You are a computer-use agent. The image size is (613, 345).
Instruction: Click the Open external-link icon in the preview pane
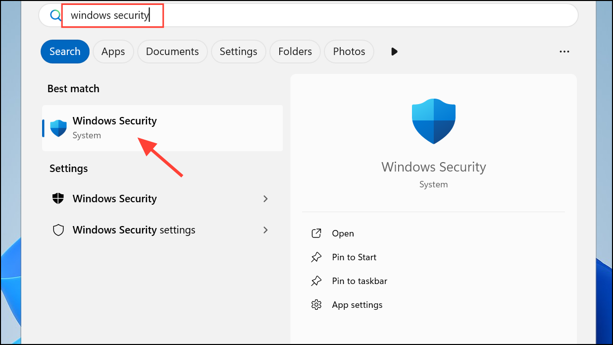[317, 233]
